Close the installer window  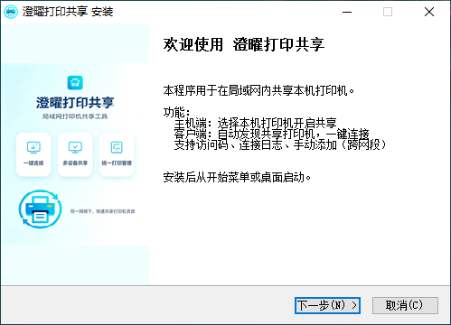click(429, 12)
